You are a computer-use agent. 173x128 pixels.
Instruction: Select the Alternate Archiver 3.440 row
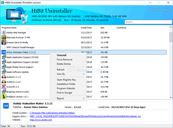tap(84, 37)
